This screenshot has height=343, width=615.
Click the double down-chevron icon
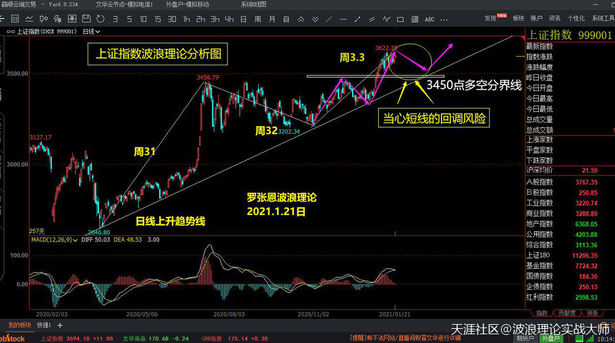[316, 19]
